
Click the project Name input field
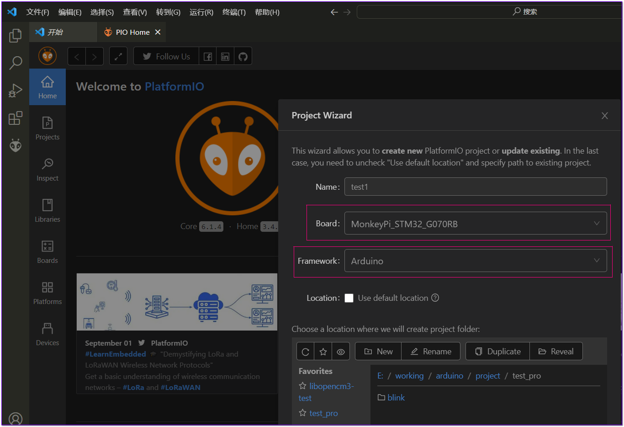476,187
